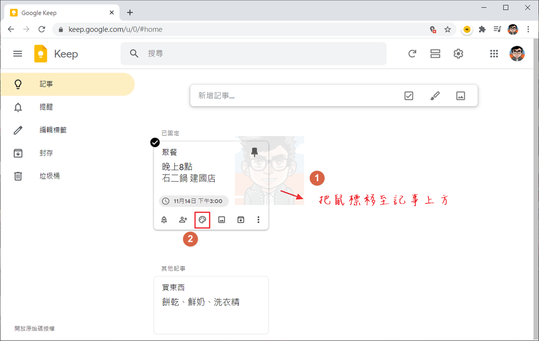Open Keep settings gear
Image resolution: width=539 pixels, height=341 pixels.
pos(458,54)
